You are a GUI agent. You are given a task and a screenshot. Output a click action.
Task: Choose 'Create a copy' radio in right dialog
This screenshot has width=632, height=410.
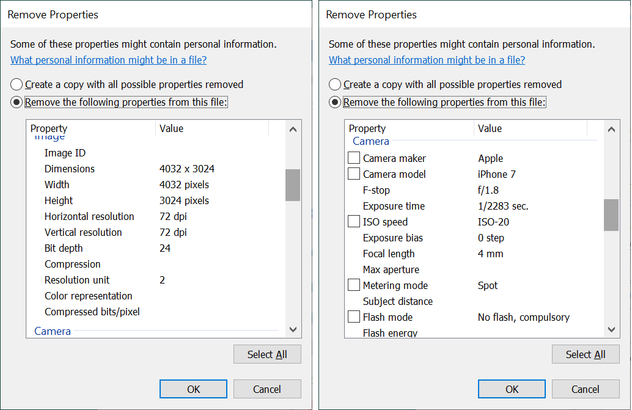(x=335, y=84)
